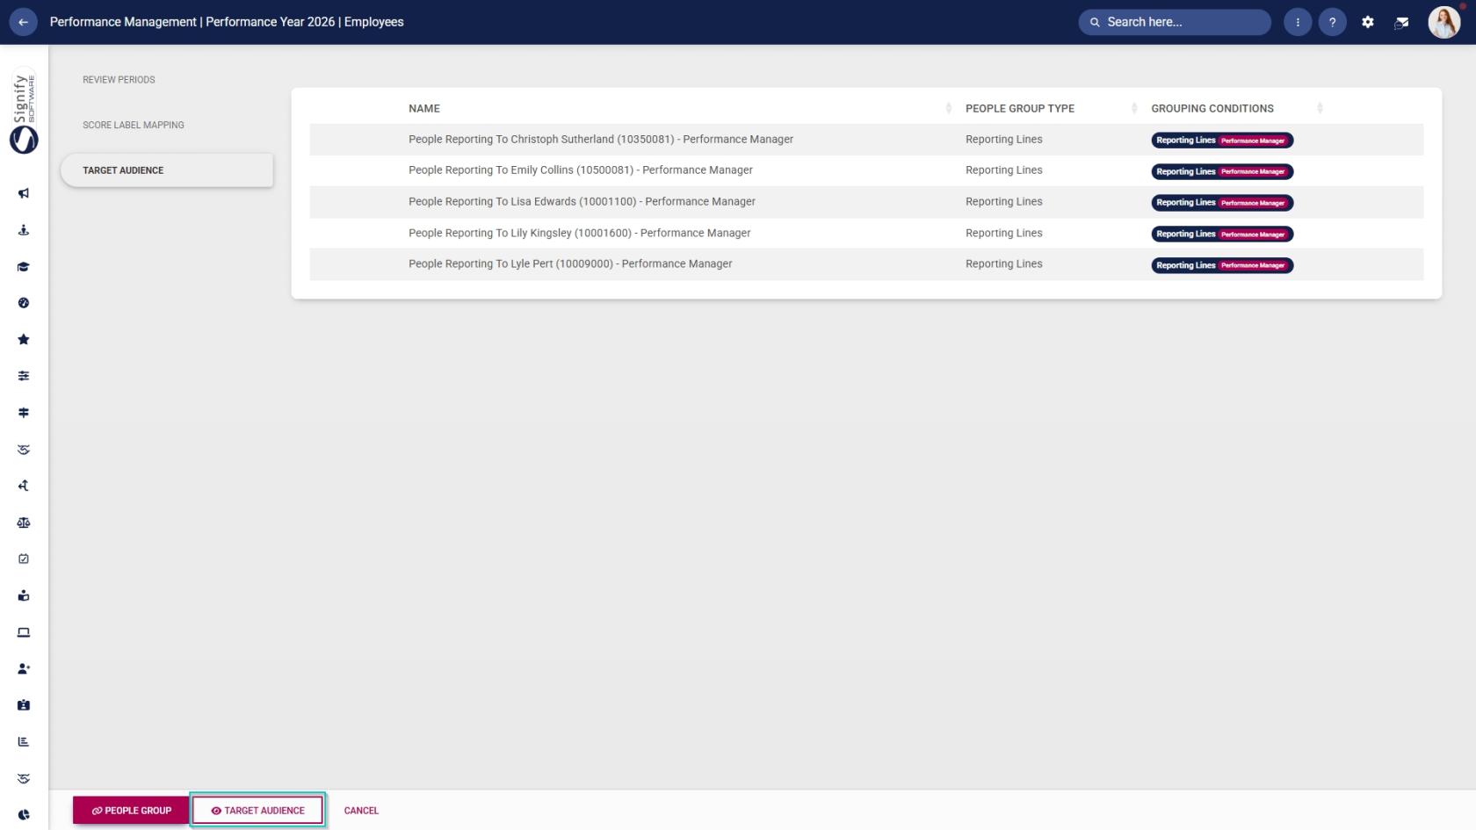This screenshot has width=1476, height=830.
Task: Open the messages envelope icon
Action: (1402, 22)
